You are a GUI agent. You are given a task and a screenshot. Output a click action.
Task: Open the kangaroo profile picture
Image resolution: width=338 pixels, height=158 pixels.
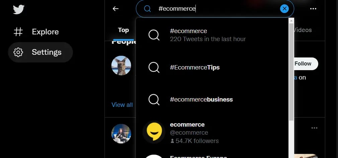(x=121, y=66)
